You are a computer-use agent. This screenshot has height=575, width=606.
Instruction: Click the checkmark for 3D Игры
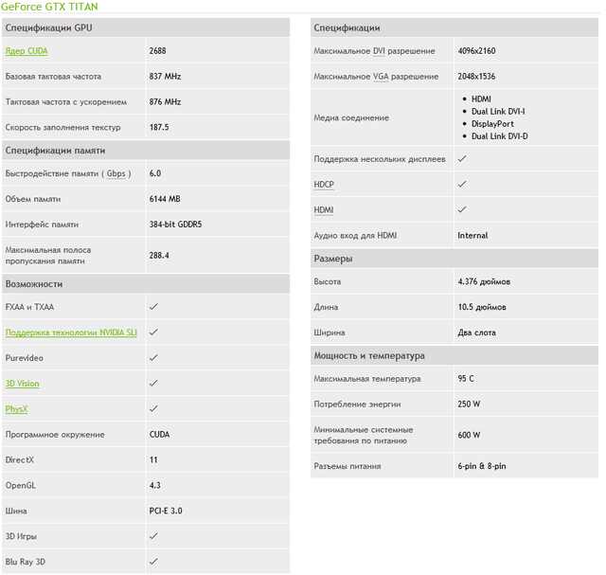click(x=153, y=536)
